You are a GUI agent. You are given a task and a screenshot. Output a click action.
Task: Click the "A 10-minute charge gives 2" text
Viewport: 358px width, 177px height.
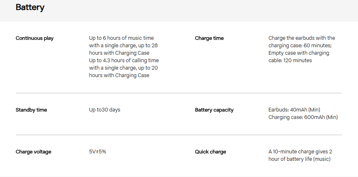coord(300,152)
